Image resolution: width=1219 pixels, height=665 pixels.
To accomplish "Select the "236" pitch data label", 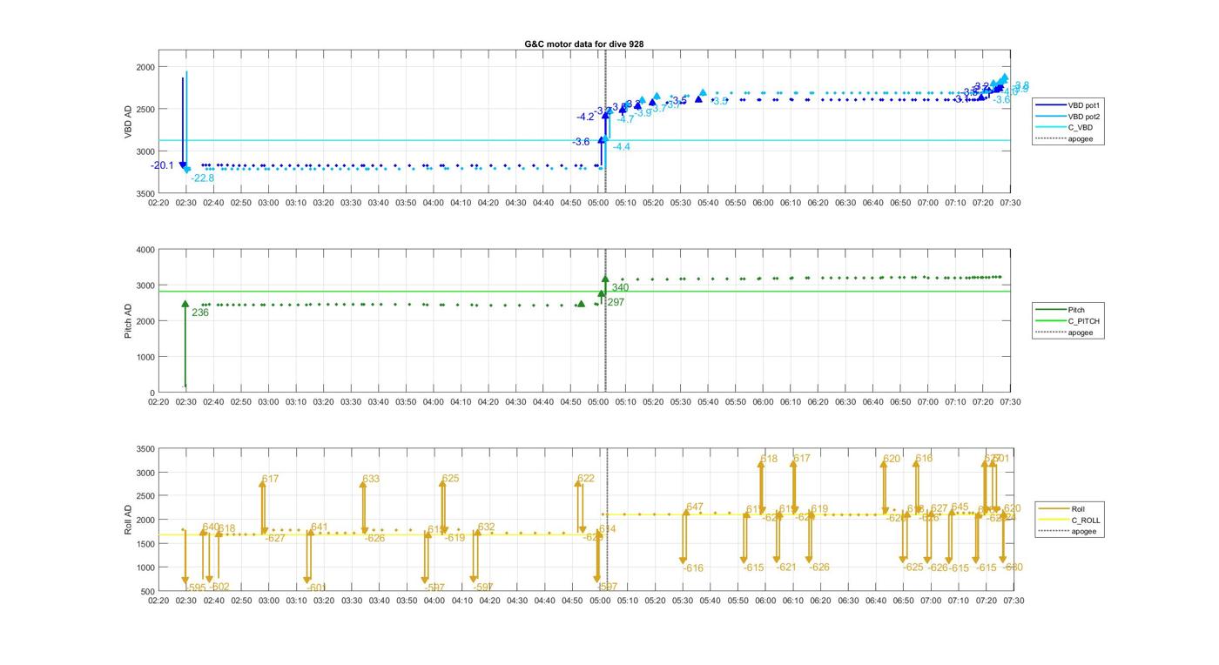I will point(200,312).
